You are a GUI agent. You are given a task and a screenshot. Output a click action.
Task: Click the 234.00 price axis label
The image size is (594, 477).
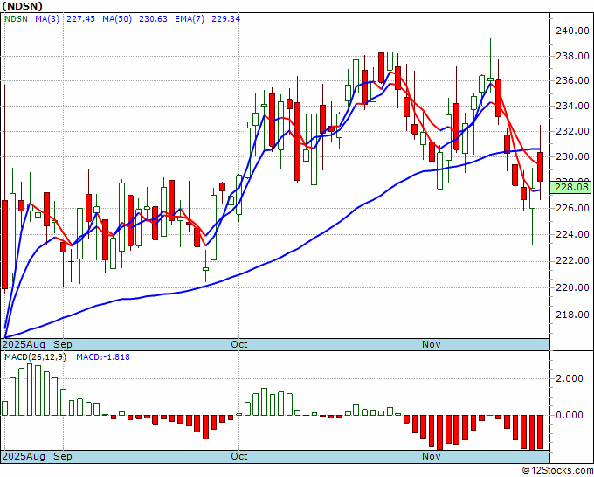(x=571, y=107)
